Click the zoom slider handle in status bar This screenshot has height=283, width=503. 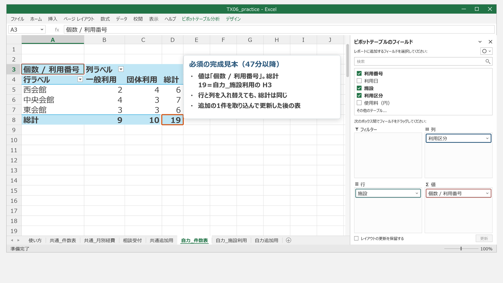coord(461,249)
